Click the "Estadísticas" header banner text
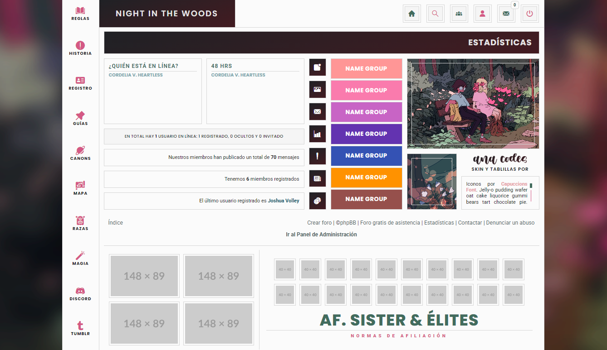This screenshot has height=350, width=607. pyautogui.click(x=500, y=43)
